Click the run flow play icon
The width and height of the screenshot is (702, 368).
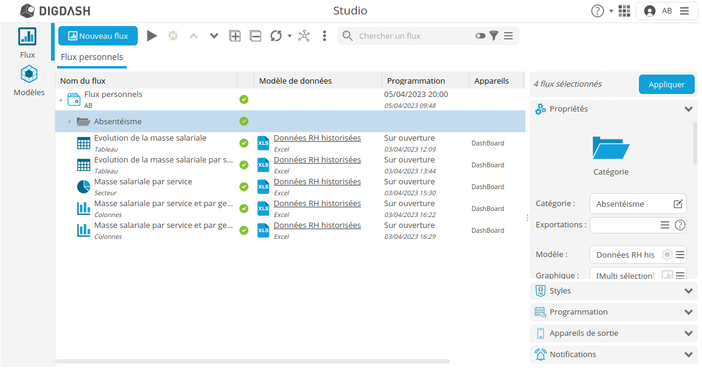tap(152, 36)
